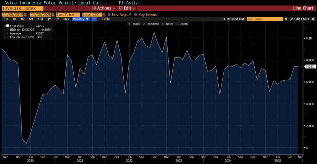Open the start date calendar picker
This screenshot has width=317, height=164.
point(26,15)
